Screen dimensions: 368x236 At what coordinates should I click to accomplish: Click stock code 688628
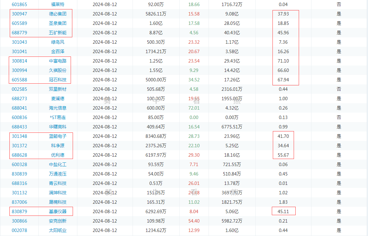(20, 155)
